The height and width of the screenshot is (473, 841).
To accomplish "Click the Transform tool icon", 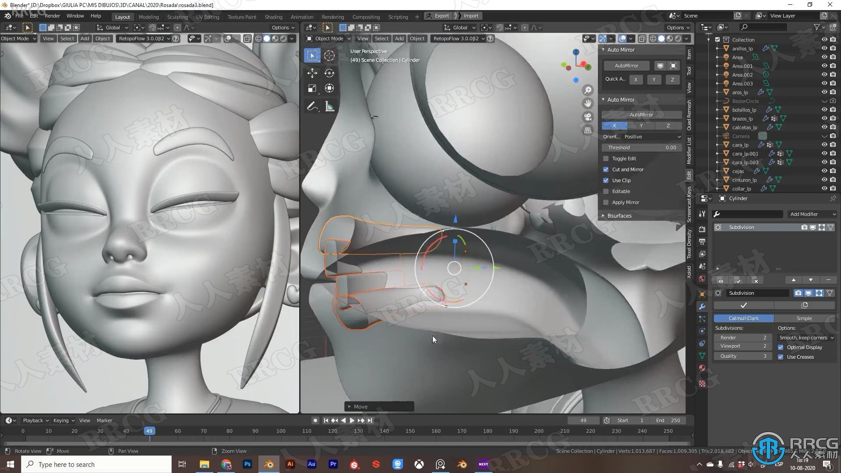I will click(330, 88).
